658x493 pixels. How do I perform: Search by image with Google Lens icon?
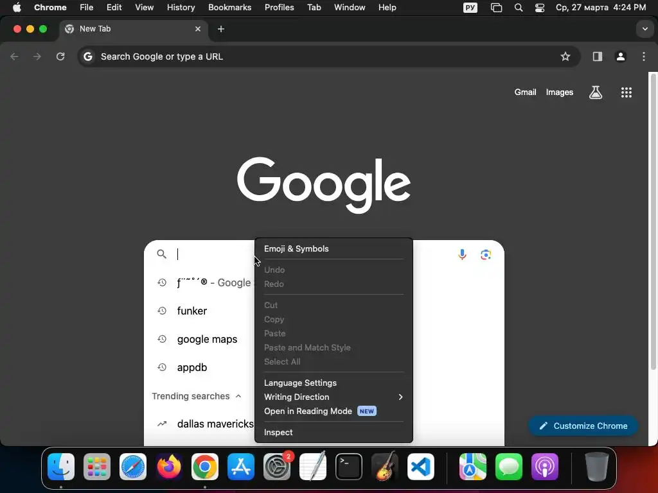tap(486, 254)
